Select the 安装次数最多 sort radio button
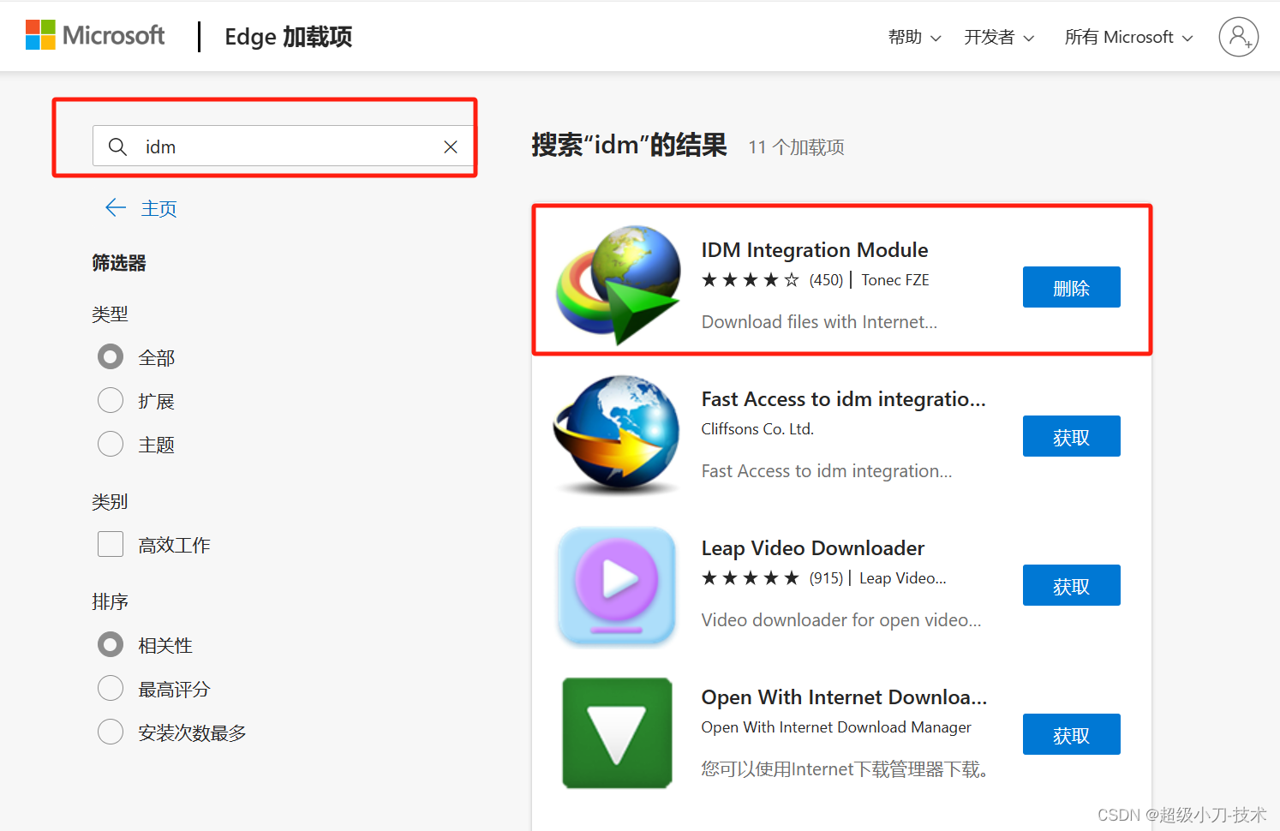 pos(111,732)
